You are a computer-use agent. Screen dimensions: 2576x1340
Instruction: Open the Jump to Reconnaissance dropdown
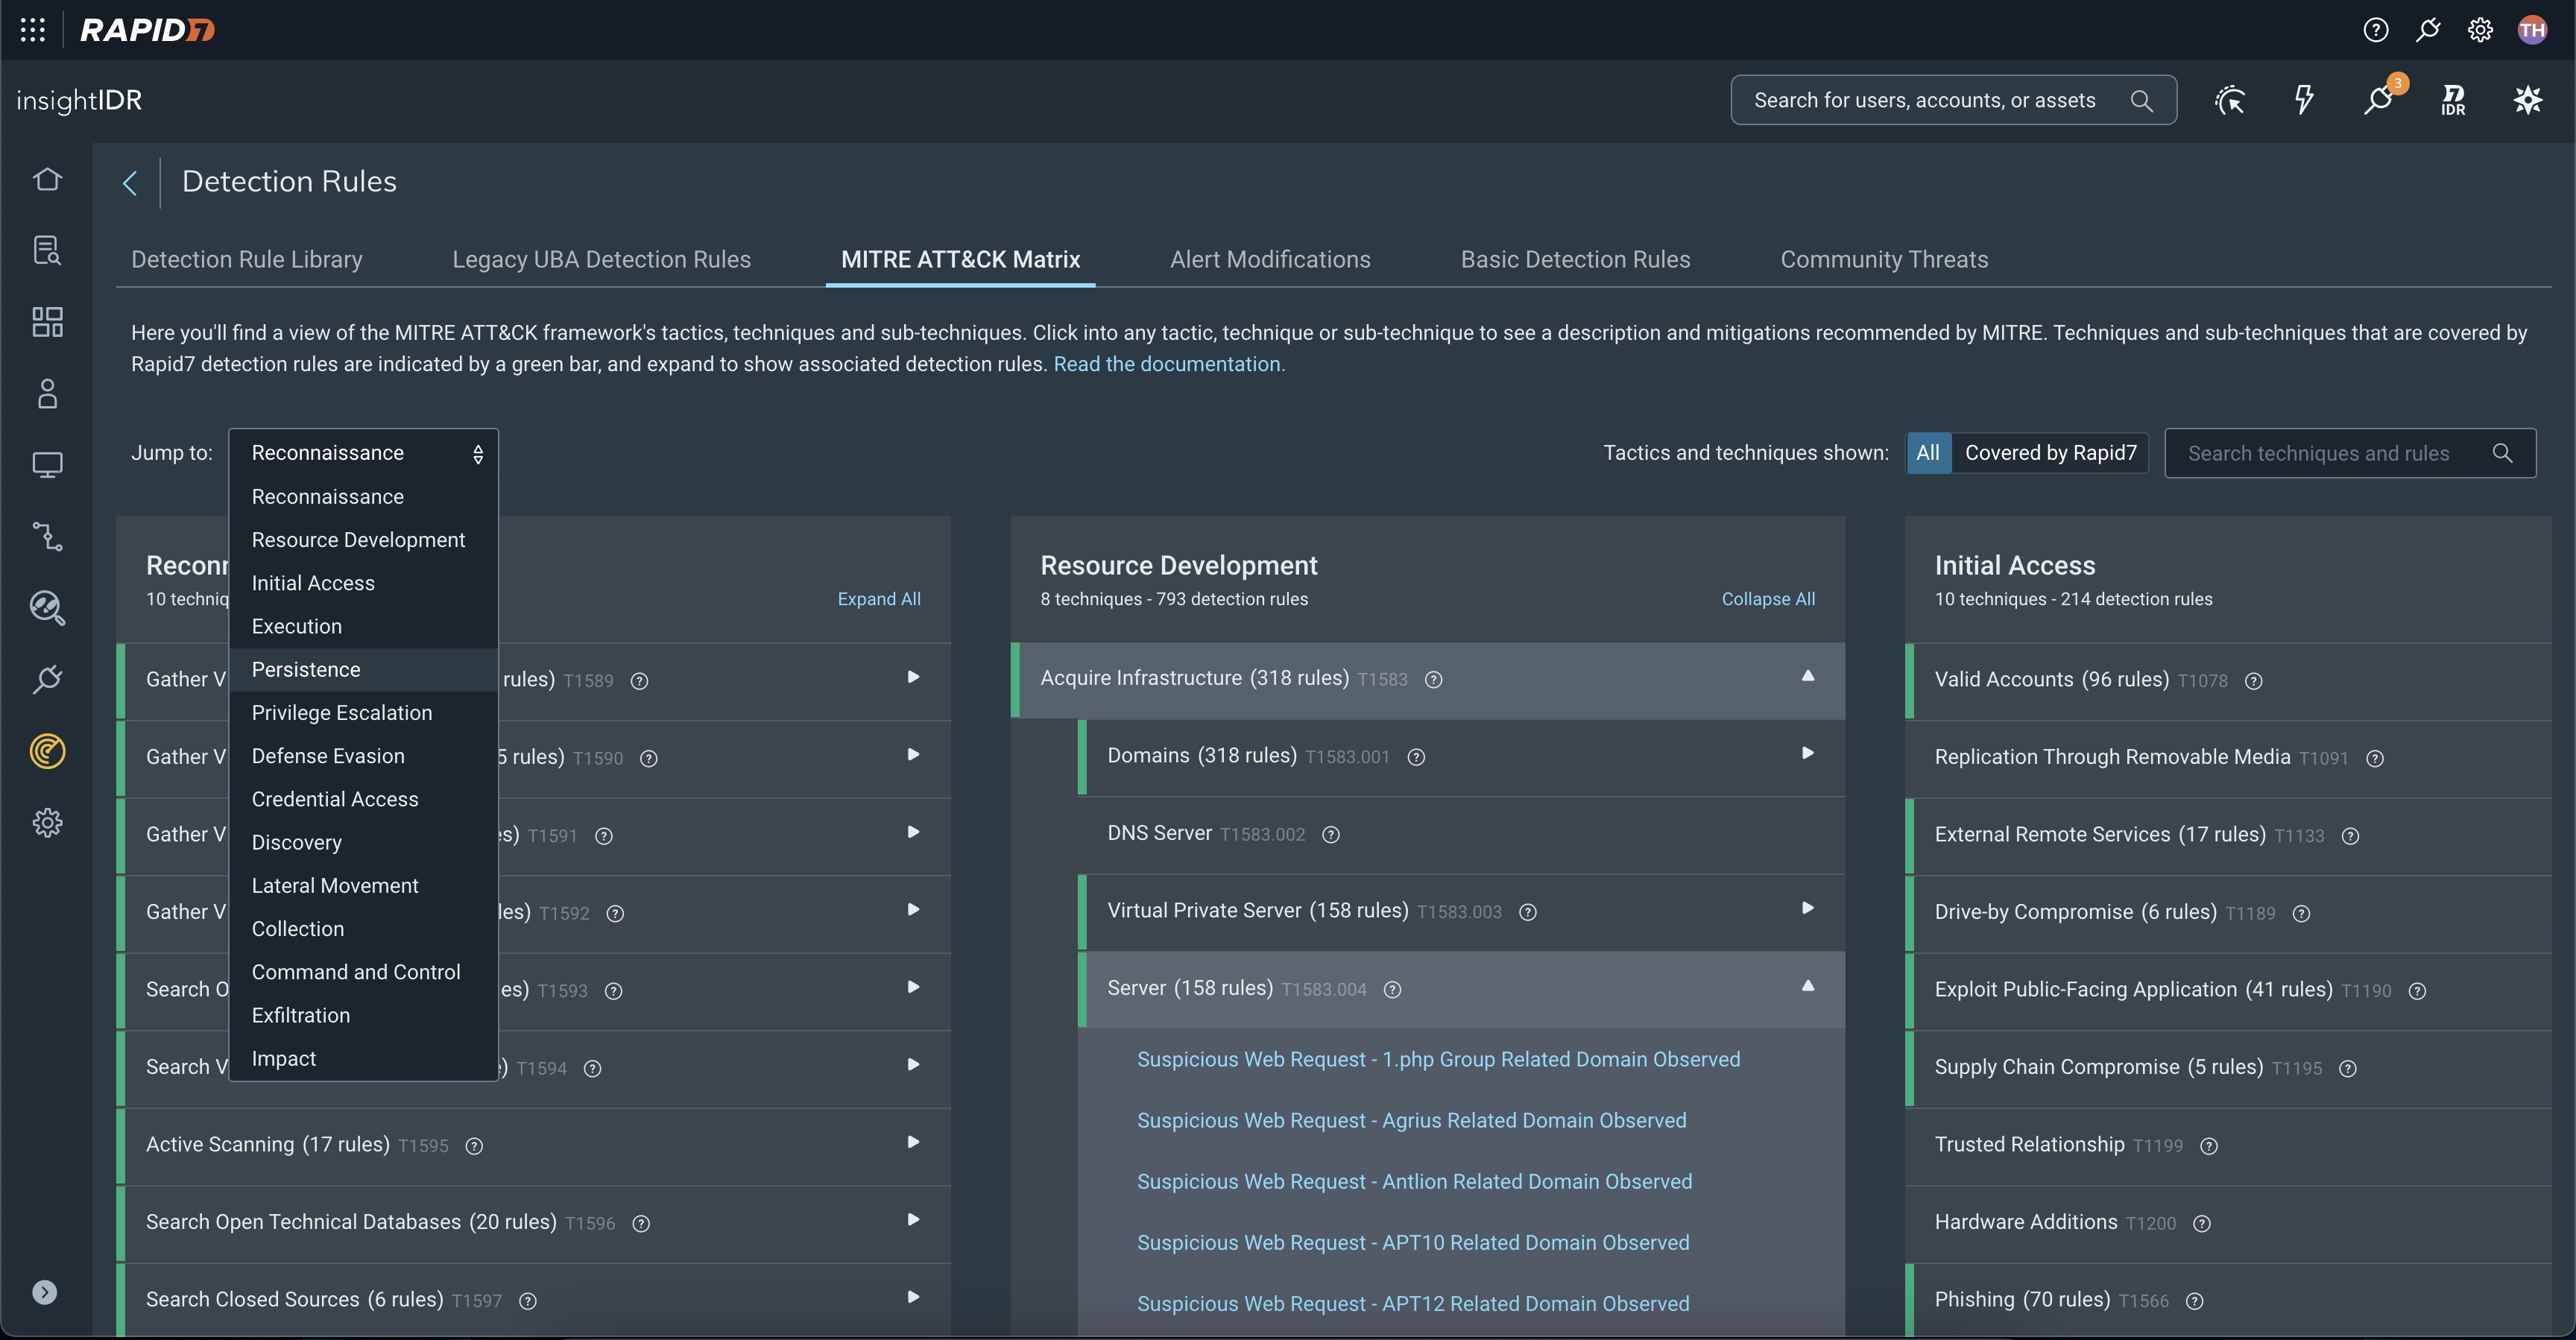point(364,453)
